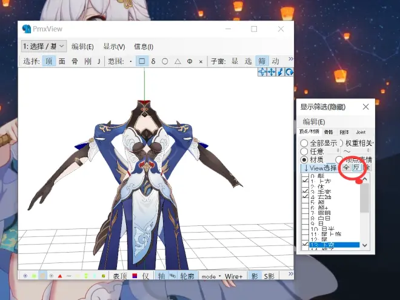Select the 全部显示 radio button
The height and width of the screenshot is (300, 400).
pos(304,143)
